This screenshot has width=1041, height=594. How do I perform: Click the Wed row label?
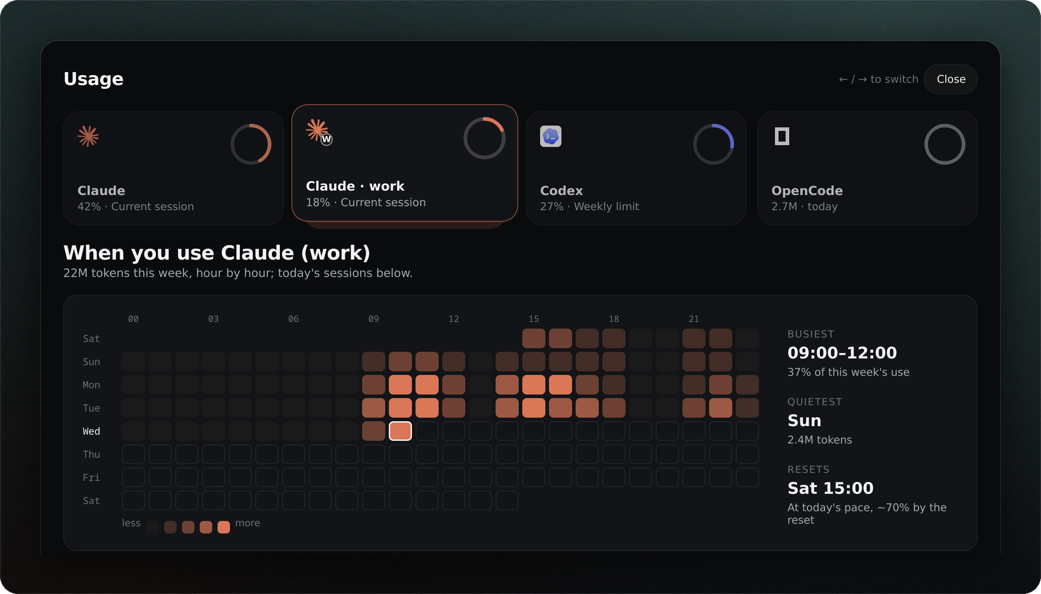click(91, 431)
